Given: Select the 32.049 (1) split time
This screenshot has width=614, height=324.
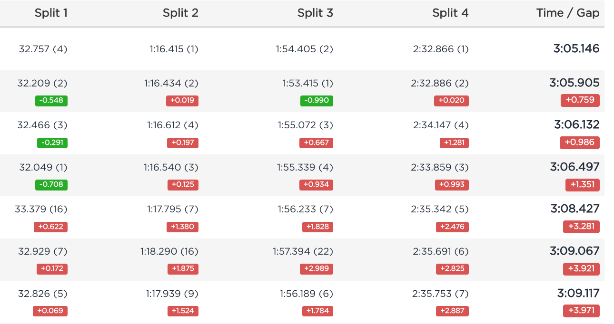Looking at the screenshot, I should point(43,167).
